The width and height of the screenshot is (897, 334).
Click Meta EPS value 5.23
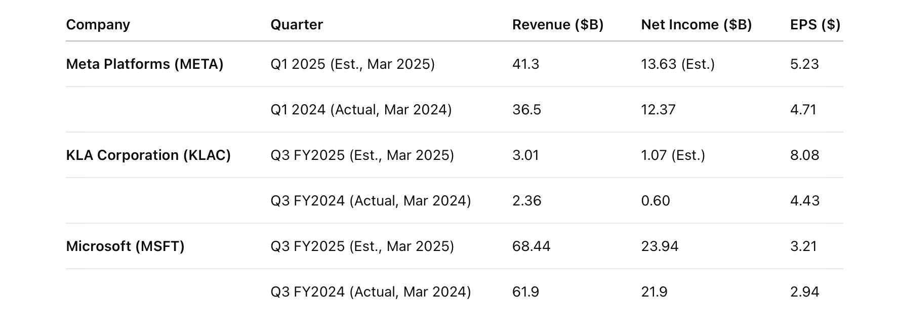point(804,64)
